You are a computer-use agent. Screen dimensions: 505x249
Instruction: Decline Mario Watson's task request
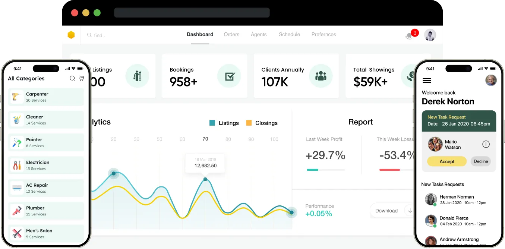481,161
